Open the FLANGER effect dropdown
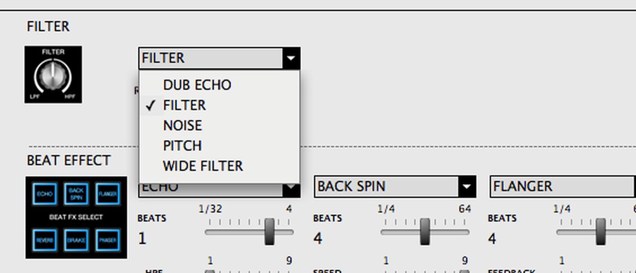636x273 pixels. click(x=562, y=187)
